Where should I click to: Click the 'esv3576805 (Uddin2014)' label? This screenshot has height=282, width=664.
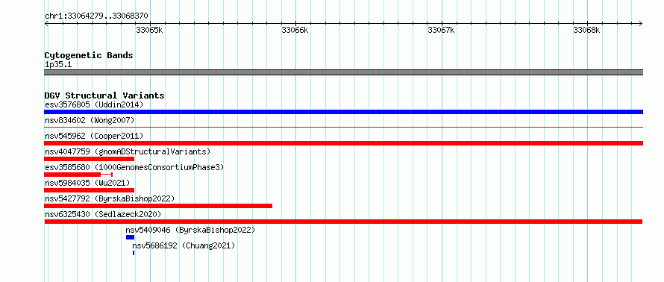tap(94, 104)
